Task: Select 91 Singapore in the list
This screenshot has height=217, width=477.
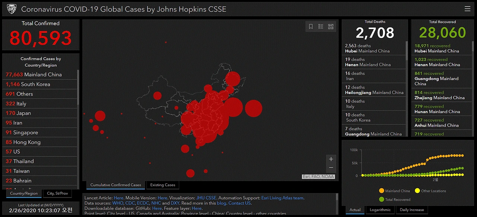Action: [x=40, y=133]
